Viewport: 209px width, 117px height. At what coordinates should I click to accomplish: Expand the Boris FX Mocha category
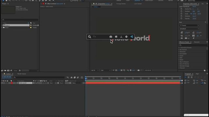[179, 64]
